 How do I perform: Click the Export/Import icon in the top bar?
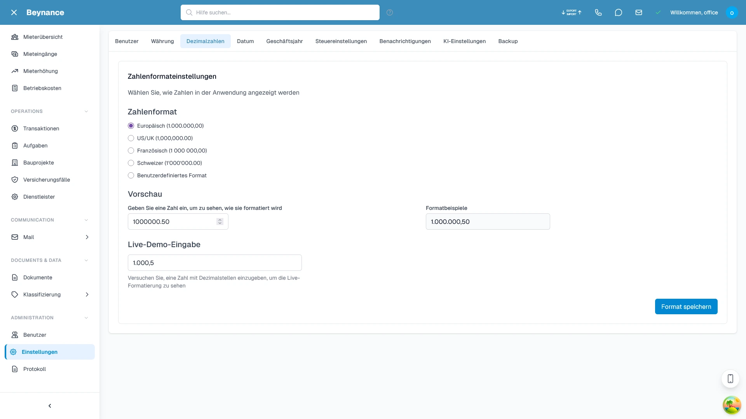(x=571, y=12)
